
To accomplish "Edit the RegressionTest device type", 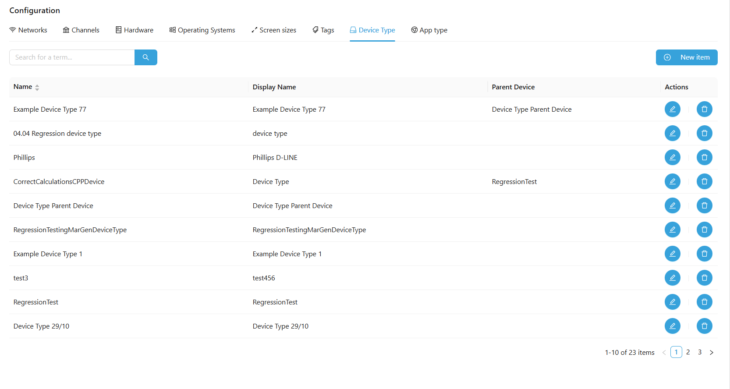I will coord(672,302).
